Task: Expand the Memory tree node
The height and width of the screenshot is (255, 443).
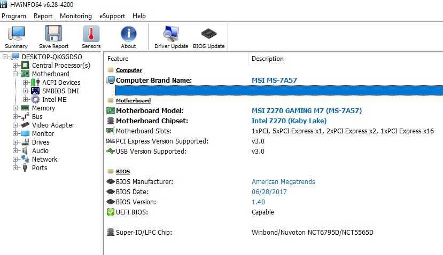Action: tap(15, 108)
